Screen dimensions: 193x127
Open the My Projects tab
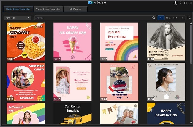point(75,9)
